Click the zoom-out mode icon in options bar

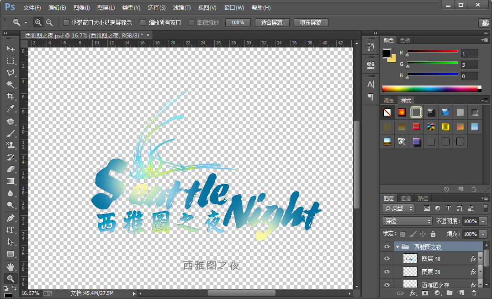(x=49, y=22)
